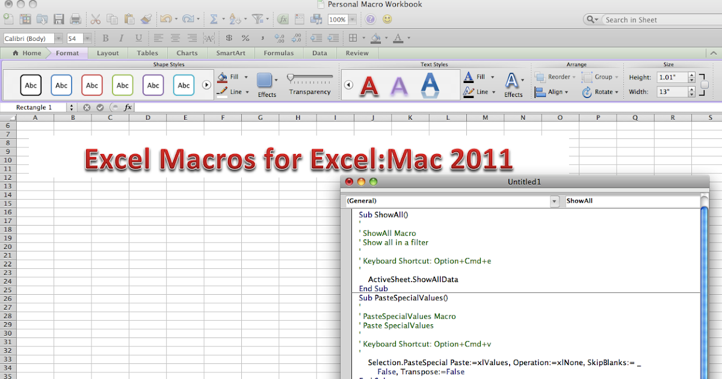
Task: Apply the green outlined Abc shape style
Action: pos(123,85)
